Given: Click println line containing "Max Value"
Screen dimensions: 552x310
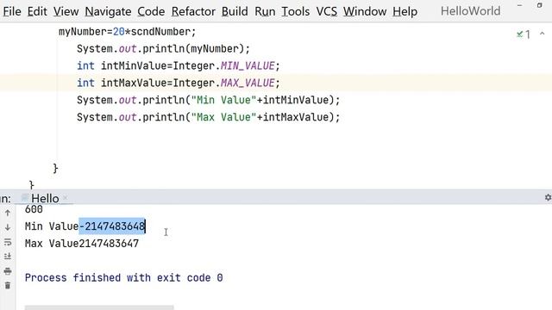Looking at the screenshot, I should click(x=209, y=117).
